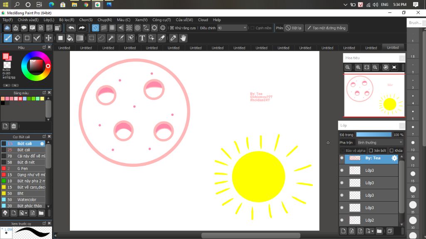Select the Fill rectangle tool

(x=60, y=38)
